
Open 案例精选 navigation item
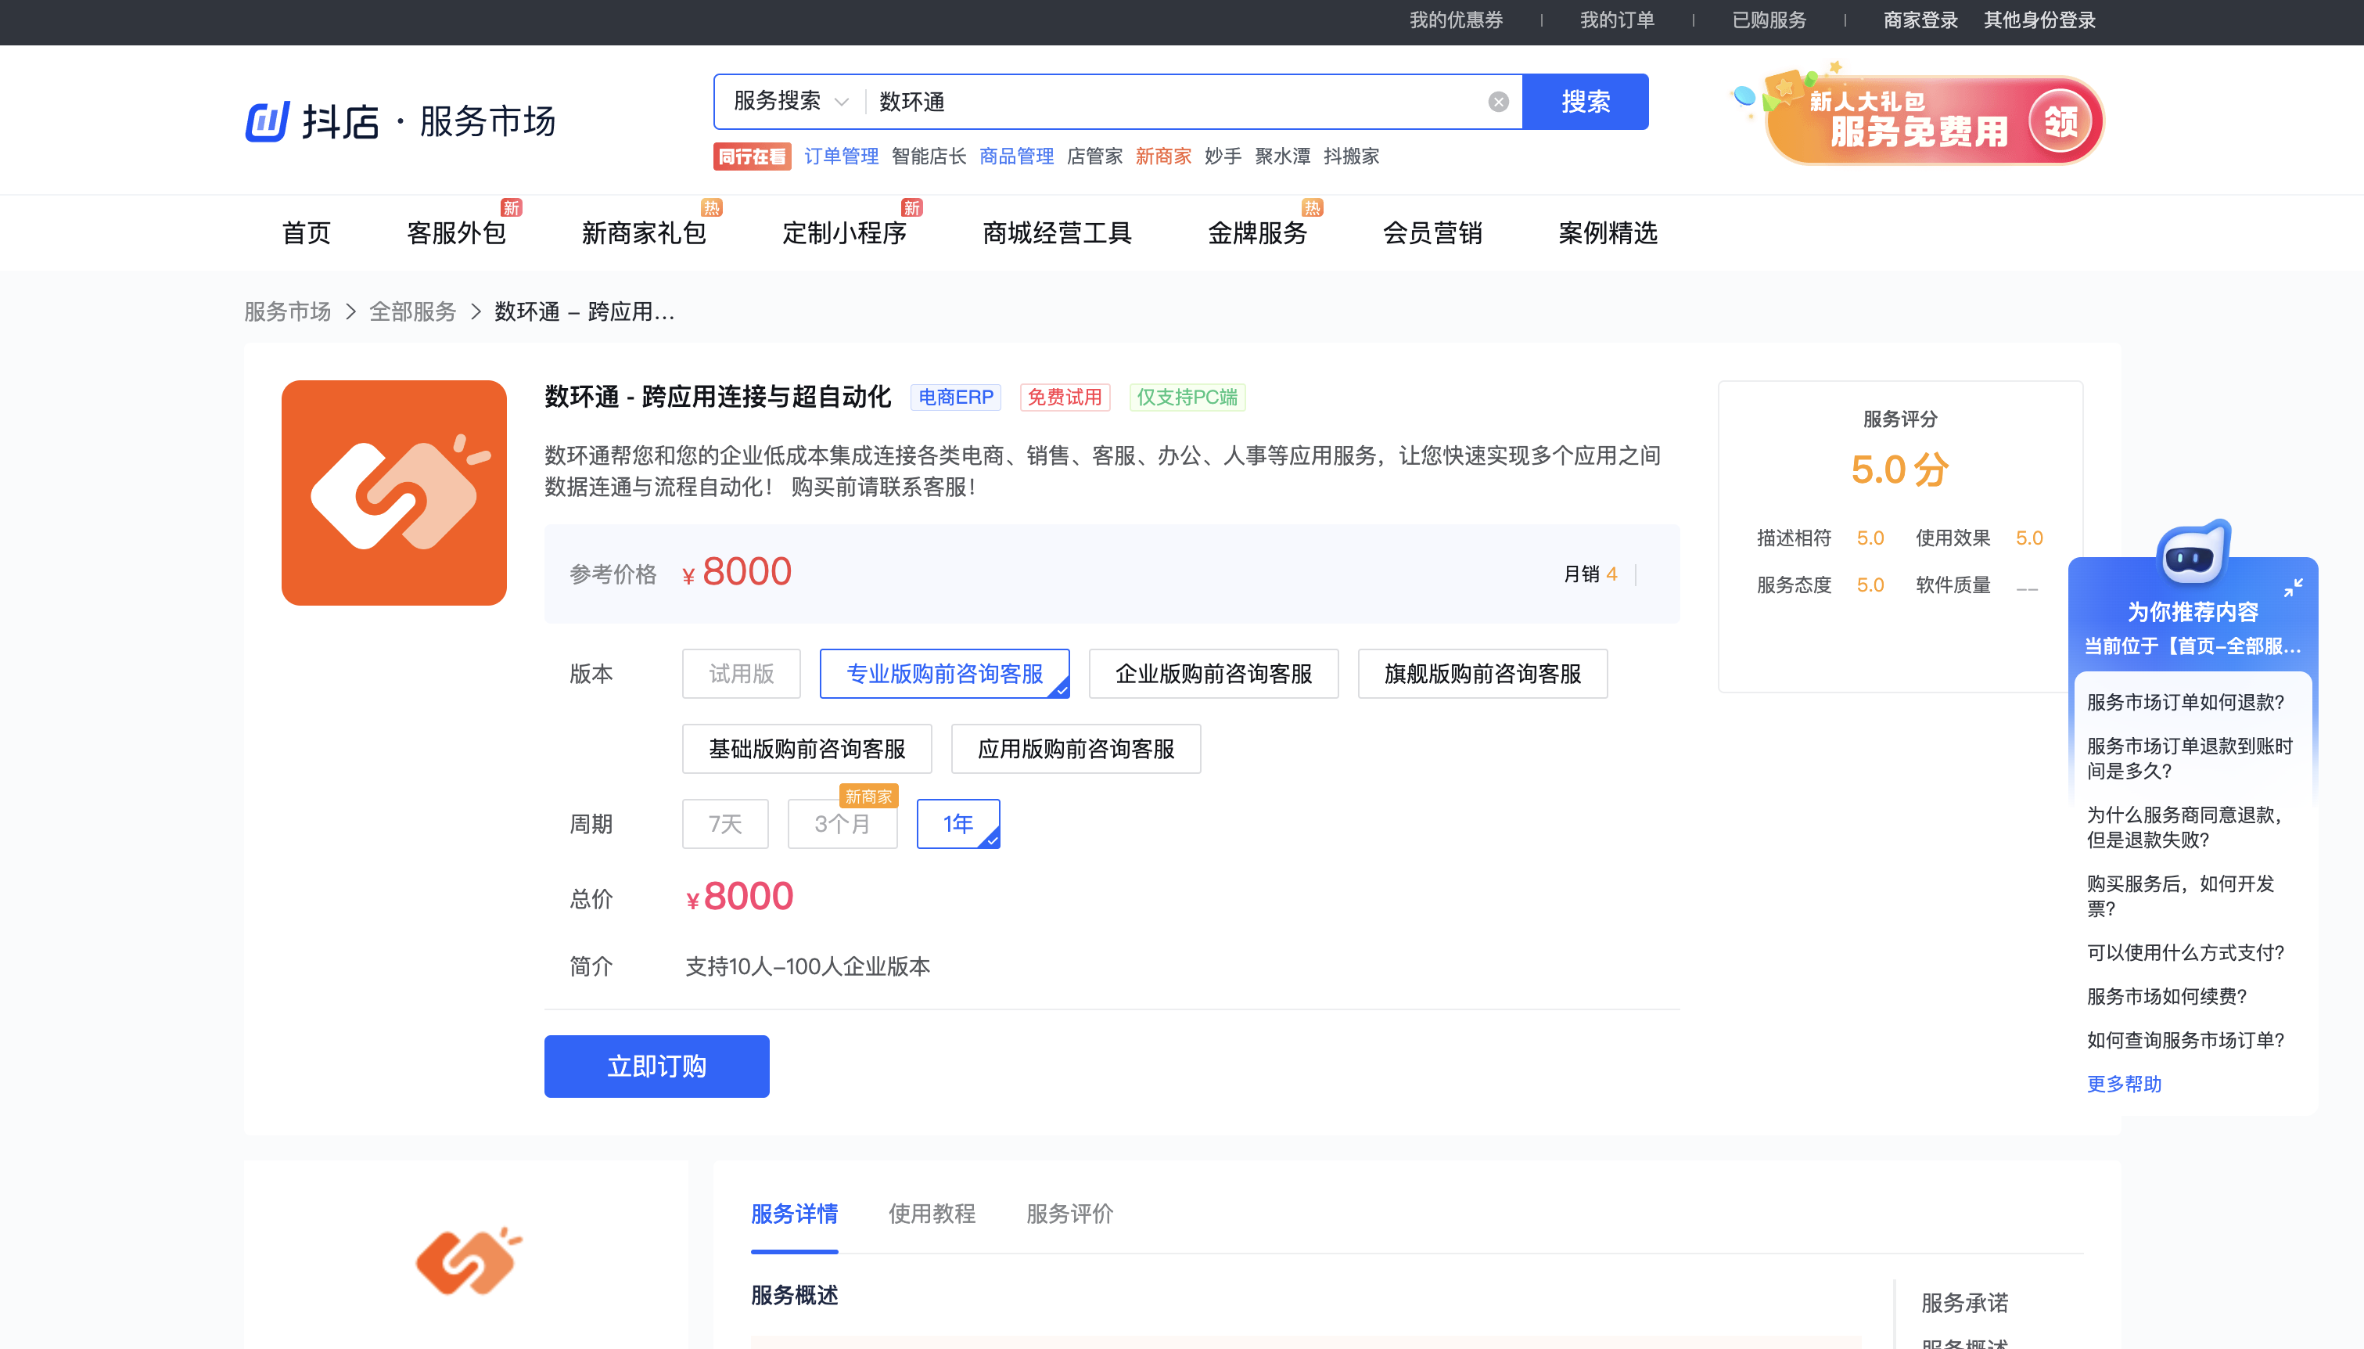pyautogui.click(x=1608, y=233)
